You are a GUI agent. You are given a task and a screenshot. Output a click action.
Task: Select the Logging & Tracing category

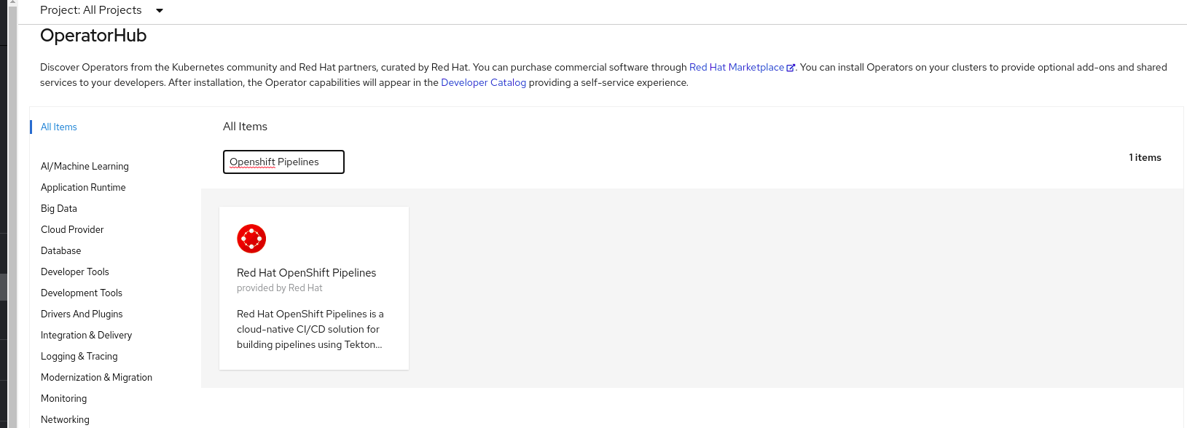pos(79,356)
